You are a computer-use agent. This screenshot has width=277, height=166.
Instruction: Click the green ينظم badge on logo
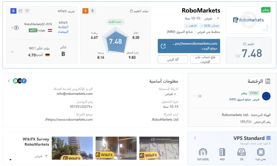tap(266, 10)
